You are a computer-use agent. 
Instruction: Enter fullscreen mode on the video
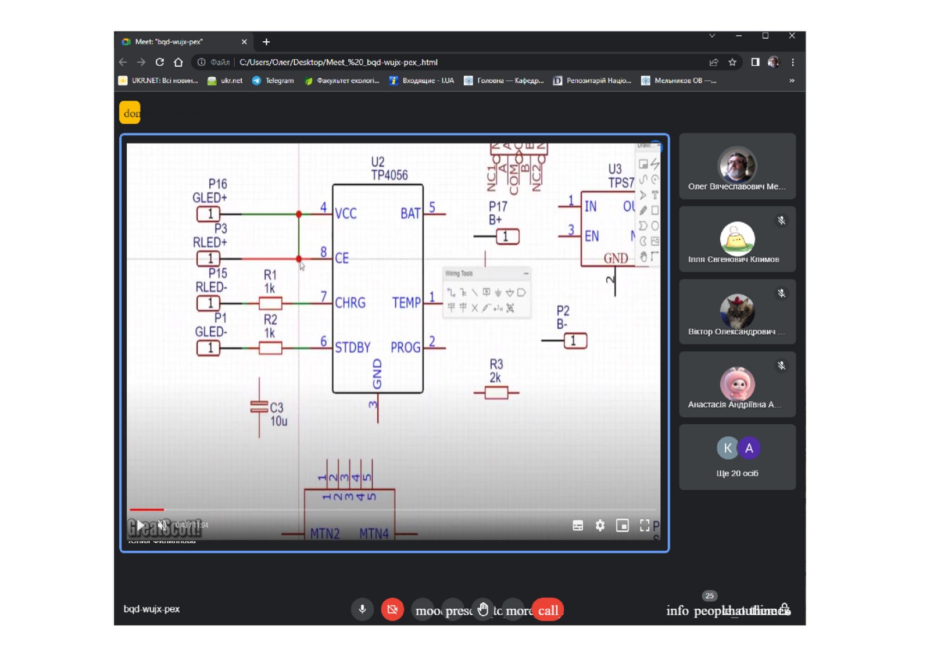pyautogui.click(x=644, y=526)
